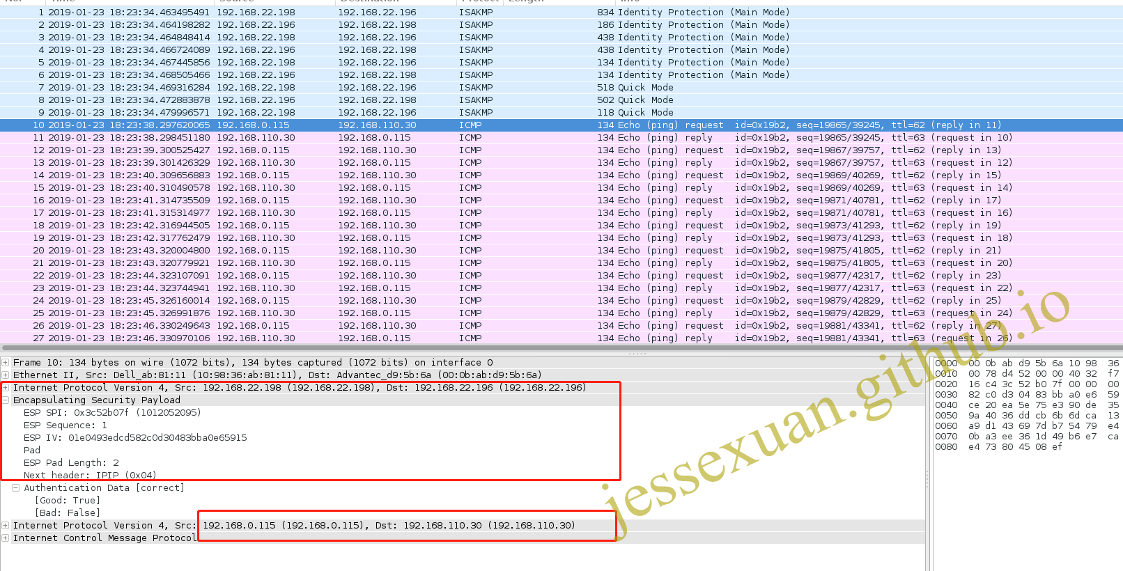Select packet 2 with length 186

(561, 24)
